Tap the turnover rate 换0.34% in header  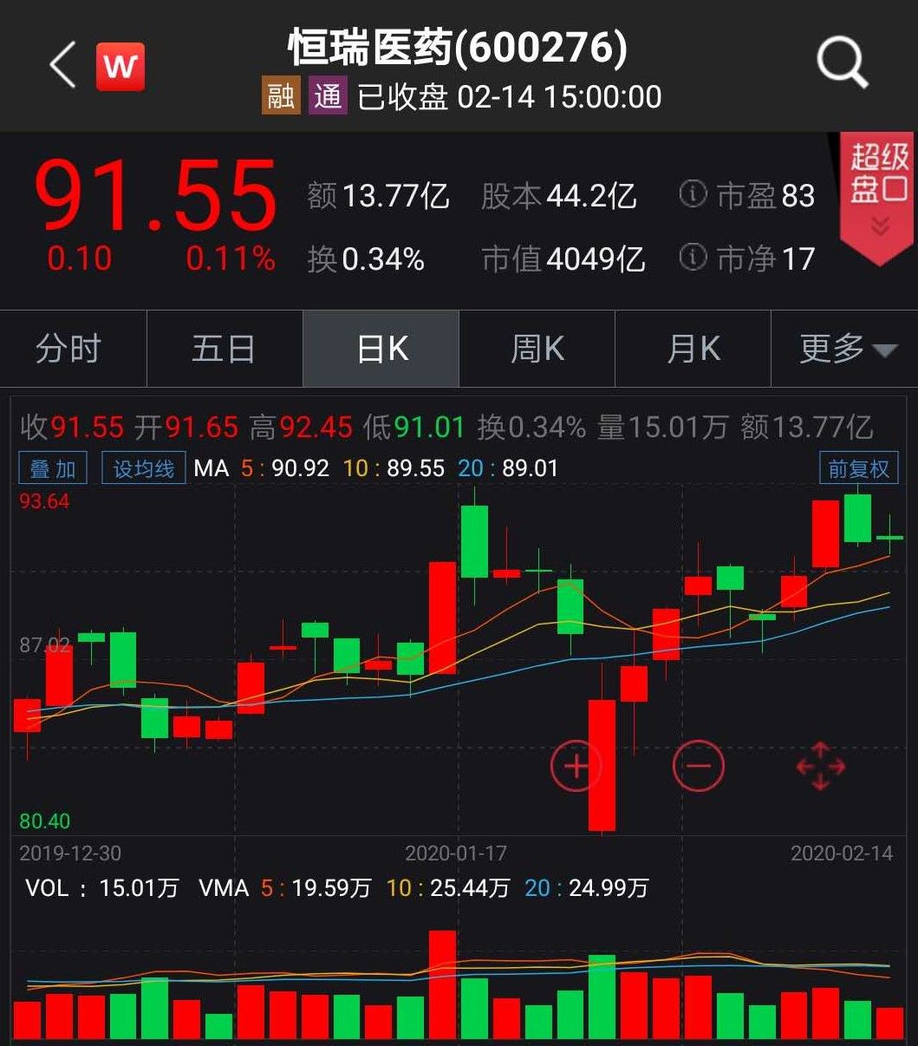coord(366,258)
